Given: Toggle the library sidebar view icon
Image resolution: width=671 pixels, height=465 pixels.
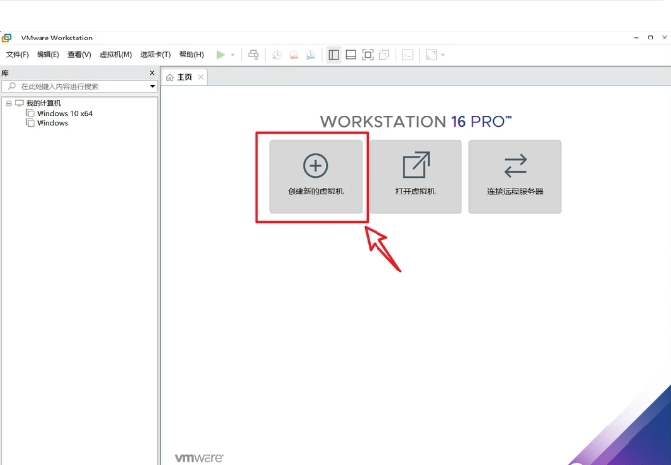Looking at the screenshot, I should coord(334,55).
